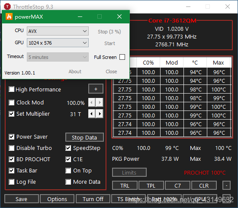238x208 pixels.
Task: Open the Limits window
Action: click(129, 172)
